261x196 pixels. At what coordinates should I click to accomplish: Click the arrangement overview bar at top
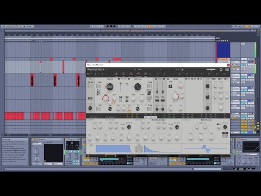[x=128, y=30]
